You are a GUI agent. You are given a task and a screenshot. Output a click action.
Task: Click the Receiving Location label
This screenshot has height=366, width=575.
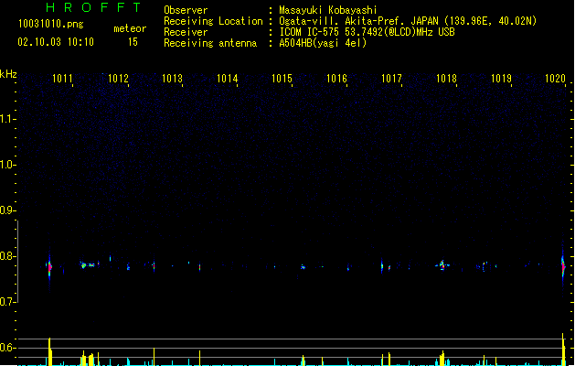213,21
